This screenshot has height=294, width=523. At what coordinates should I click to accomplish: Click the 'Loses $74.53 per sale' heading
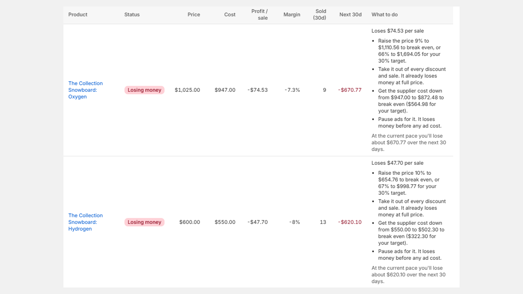pyautogui.click(x=397, y=31)
